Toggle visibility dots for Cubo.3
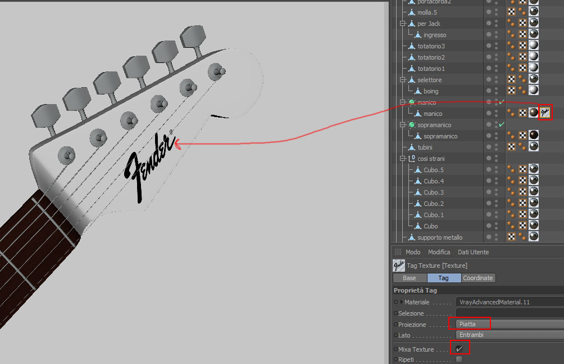The height and width of the screenshot is (364, 564). tap(497, 192)
